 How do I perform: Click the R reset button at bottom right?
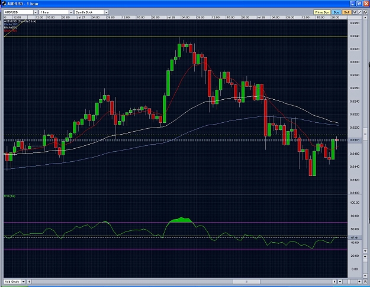click(365, 282)
